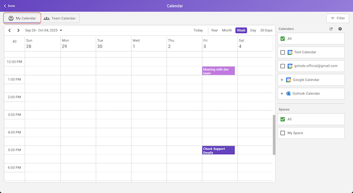Switch to Year view
Screen dimensions: 353x193
[x=214, y=30]
